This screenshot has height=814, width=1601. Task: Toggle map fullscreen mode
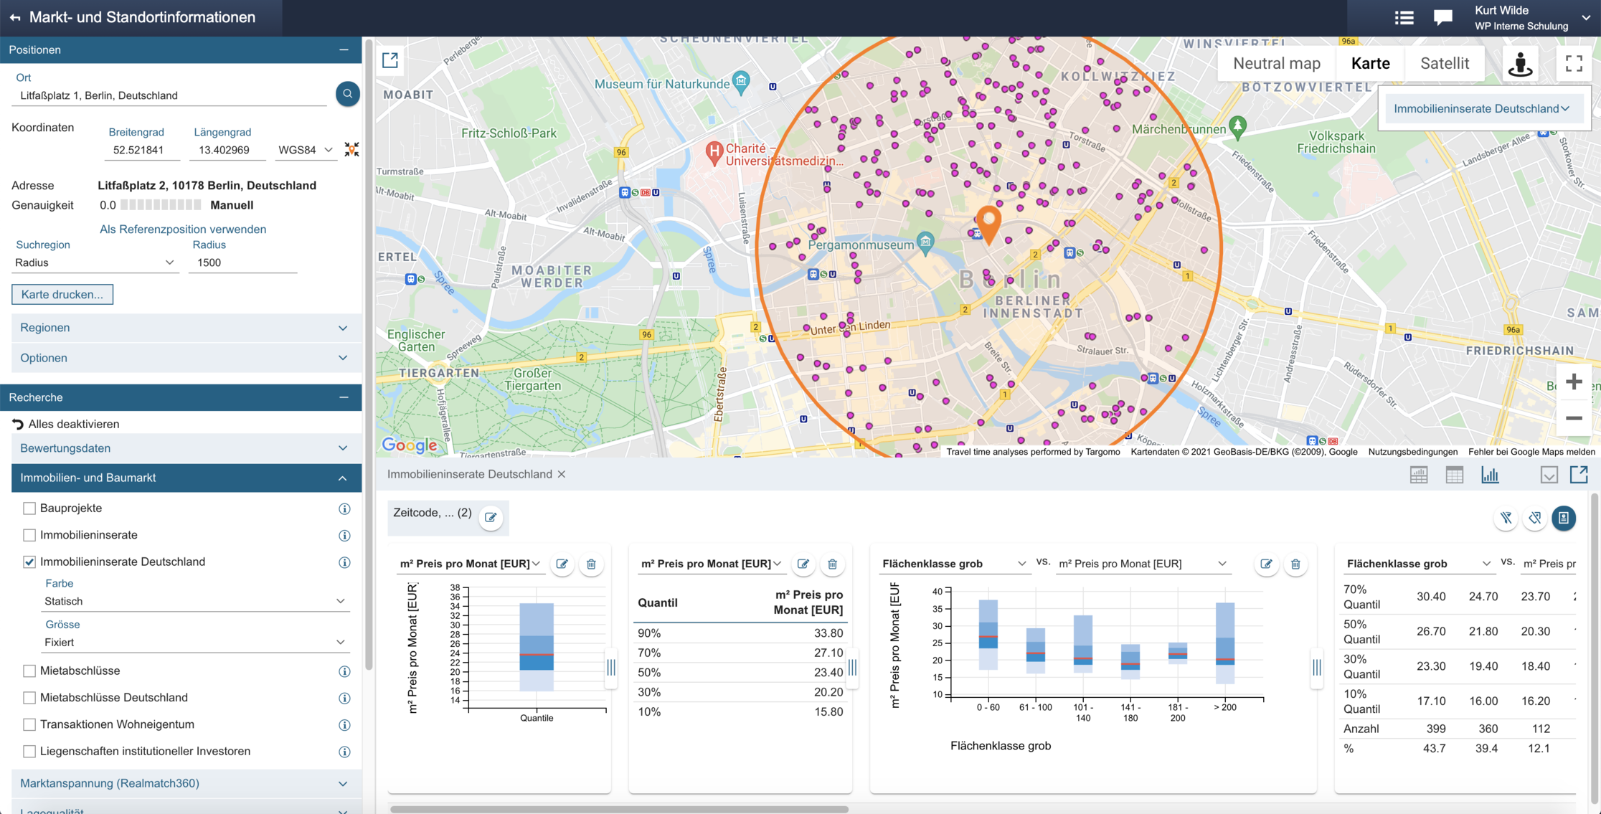1574,64
